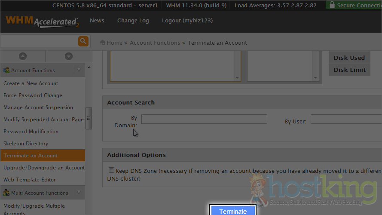
Task: Click the Logout (mybiz123) link
Action: 187,21
